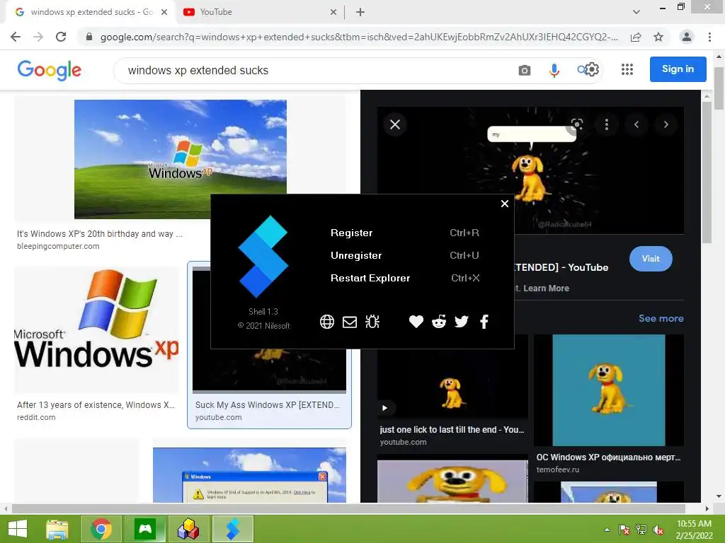Click the large dog preview image

tap(530, 170)
